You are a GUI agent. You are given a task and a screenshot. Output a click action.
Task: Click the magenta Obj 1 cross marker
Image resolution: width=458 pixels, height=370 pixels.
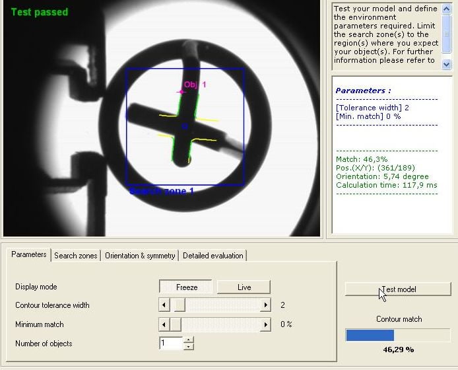point(181,92)
